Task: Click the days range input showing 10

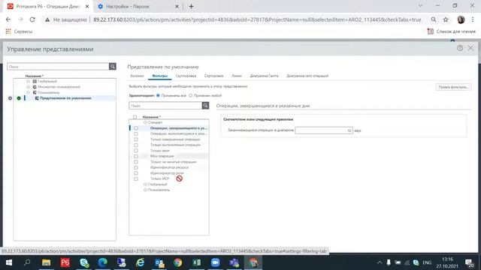Action: (324, 130)
